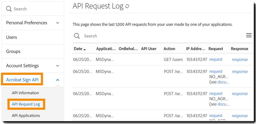This screenshot has height=124, width=256.
Task: Click the refresh icon beside API Request Log
Action: 127,6
